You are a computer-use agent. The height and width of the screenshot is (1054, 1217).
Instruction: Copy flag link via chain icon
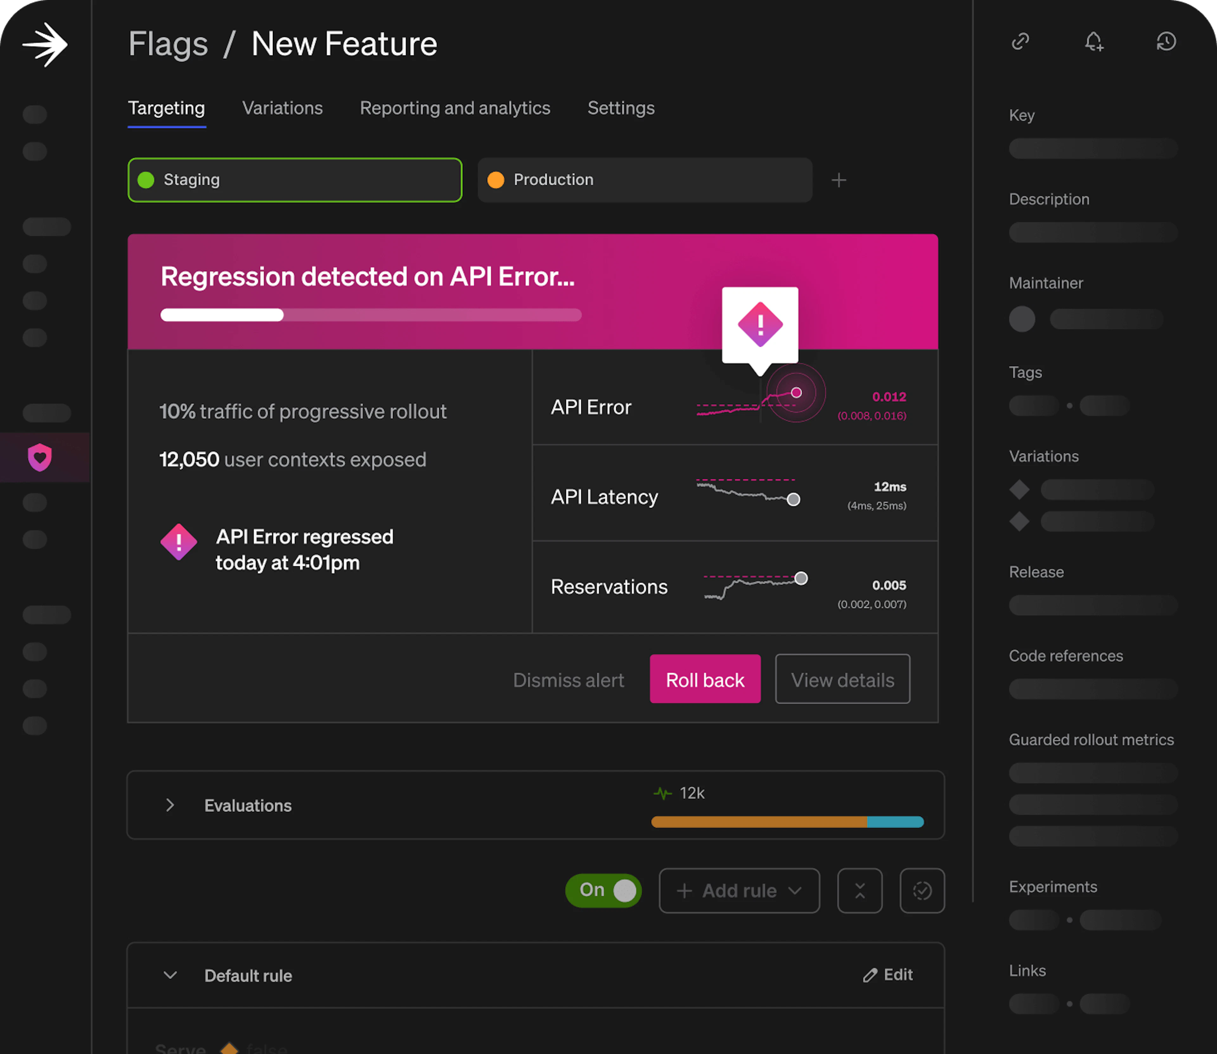(x=1020, y=41)
